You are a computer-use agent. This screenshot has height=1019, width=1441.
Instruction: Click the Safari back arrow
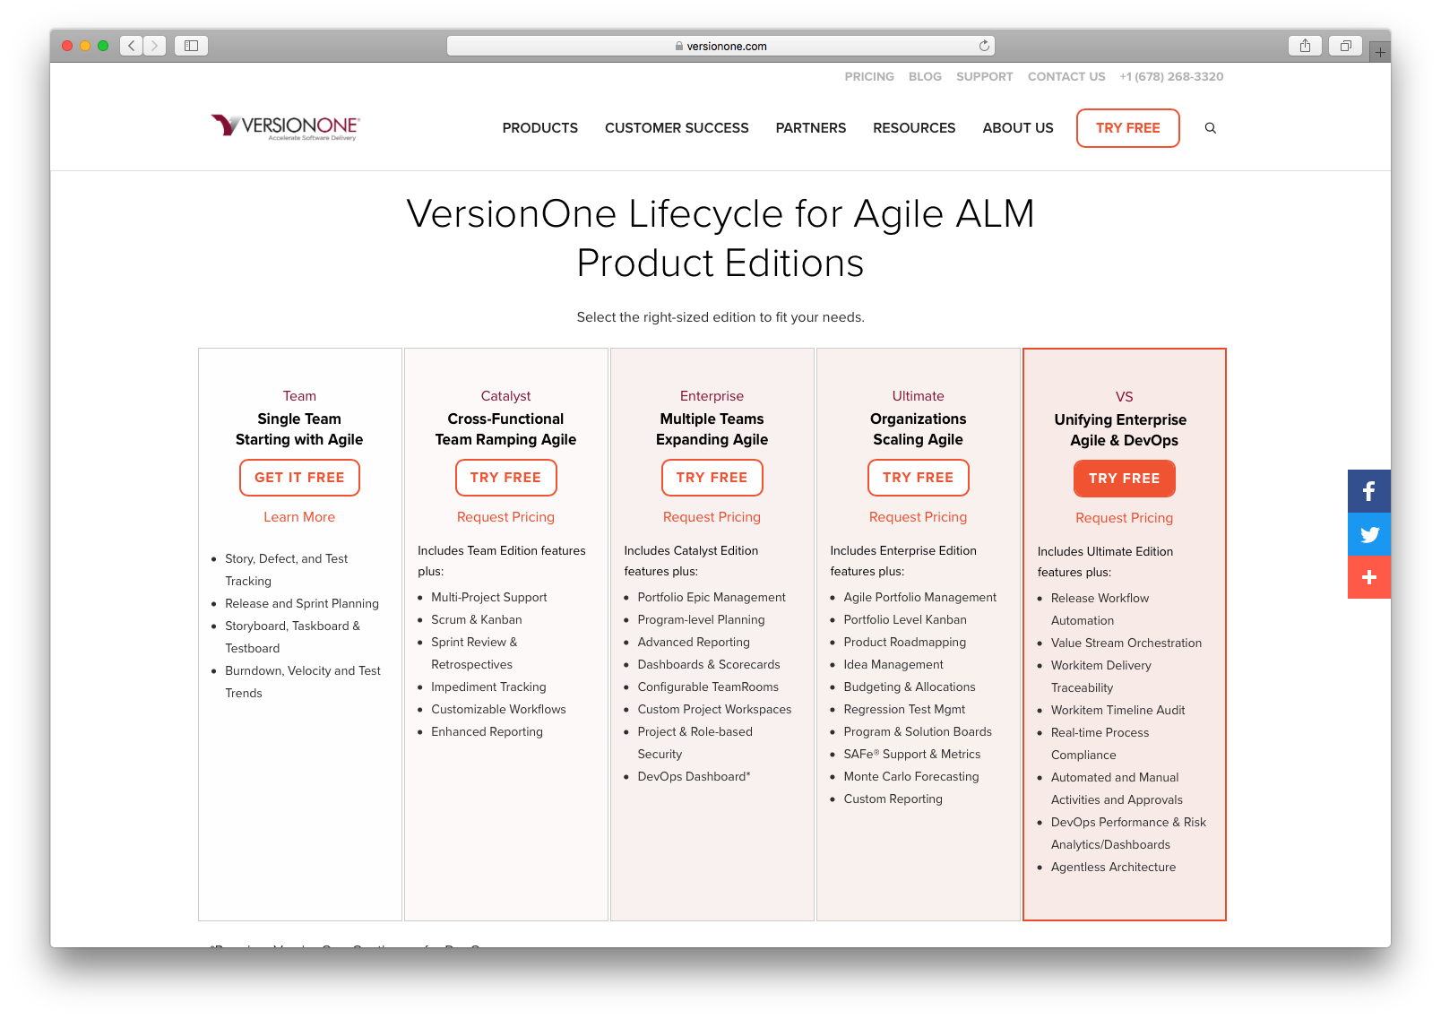pos(132,46)
